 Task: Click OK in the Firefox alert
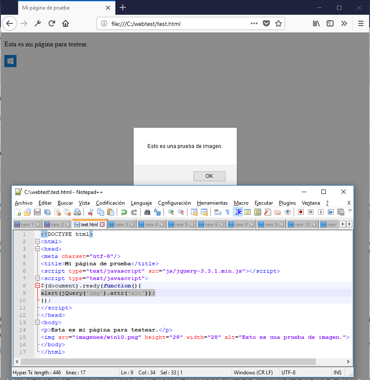pyautogui.click(x=209, y=176)
